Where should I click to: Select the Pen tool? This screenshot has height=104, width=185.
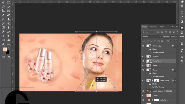click(x=8, y=31)
